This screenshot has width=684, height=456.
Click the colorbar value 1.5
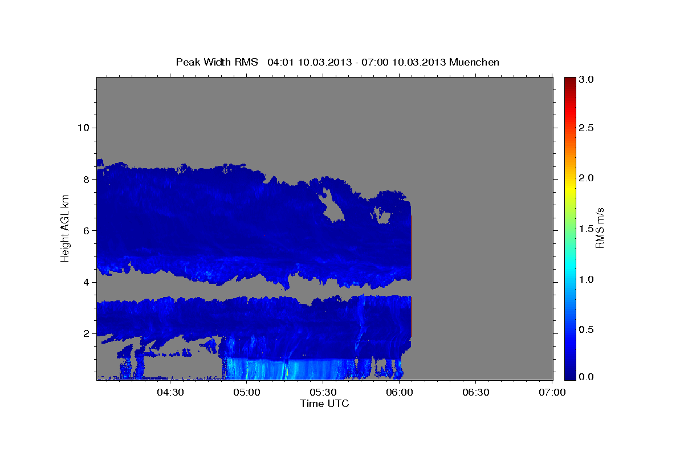pyautogui.click(x=586, y=229)
